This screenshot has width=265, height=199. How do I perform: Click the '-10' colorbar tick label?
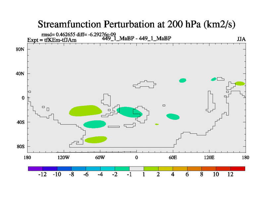tap(57, 174)
